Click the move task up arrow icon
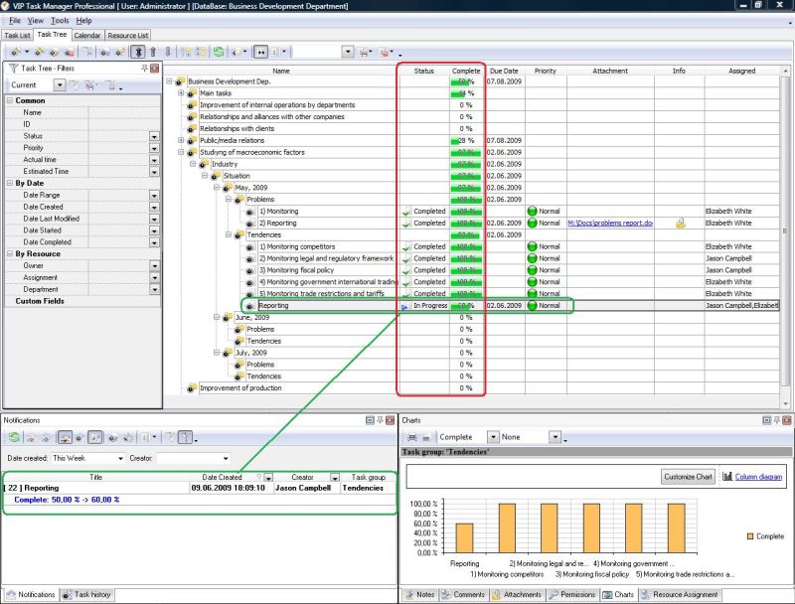Screen dimensions: 795x604 point(153,52)
